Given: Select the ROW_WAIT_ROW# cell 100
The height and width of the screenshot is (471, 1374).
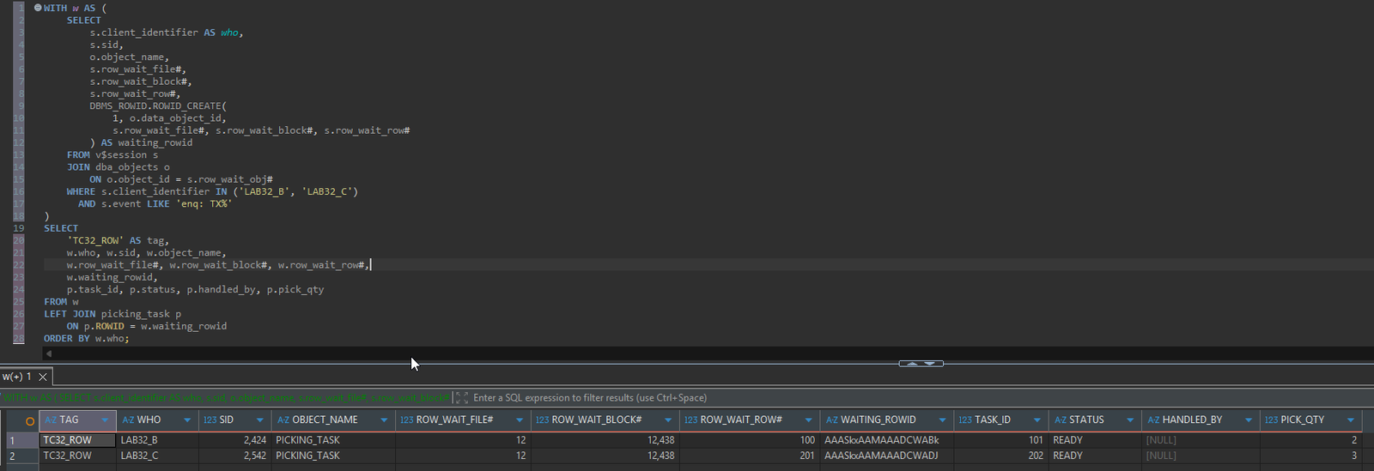Looking at the screenshot, I should click(x=749, y=440).
